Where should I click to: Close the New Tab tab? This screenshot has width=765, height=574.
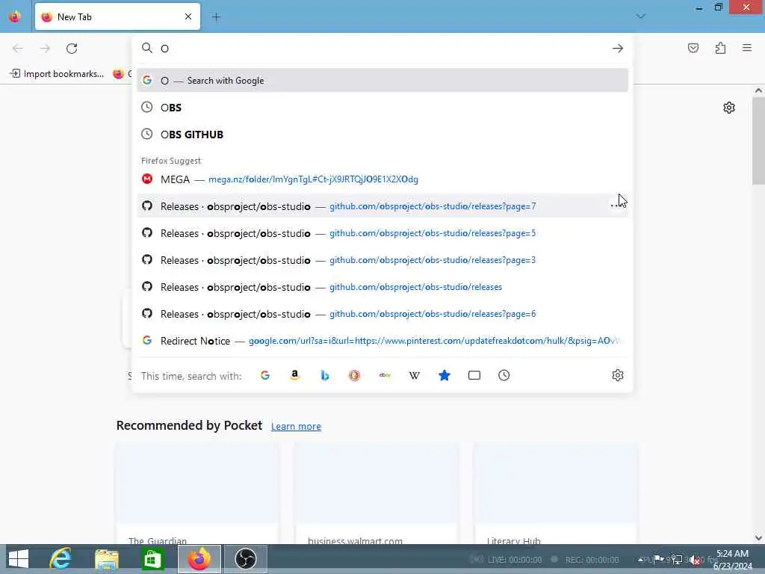point(188,16)
